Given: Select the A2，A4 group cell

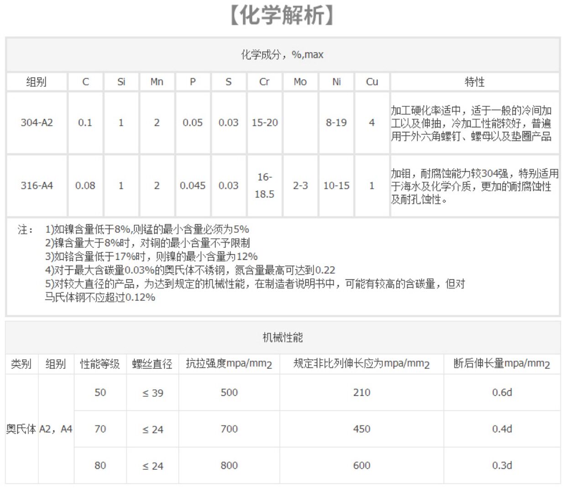Looking at the screenshot, I should [x=56, y=429].
